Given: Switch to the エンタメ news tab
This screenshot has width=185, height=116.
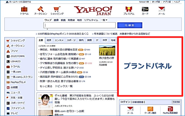Looking at the screenshot, I should point(59,40).
